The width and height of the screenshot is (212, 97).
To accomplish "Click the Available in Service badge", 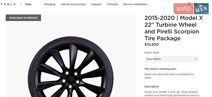I will tap(23, 18).
